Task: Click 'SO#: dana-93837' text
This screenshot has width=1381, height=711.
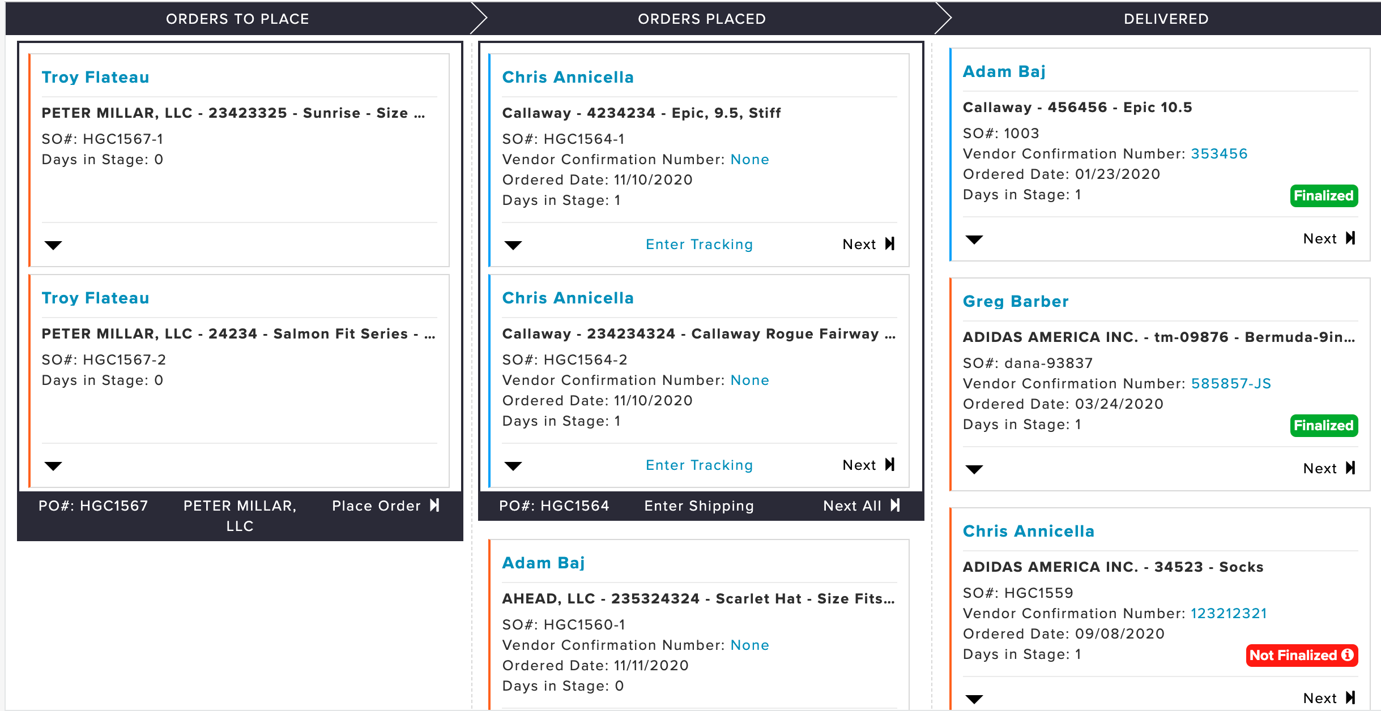Action: [1028, 363]
